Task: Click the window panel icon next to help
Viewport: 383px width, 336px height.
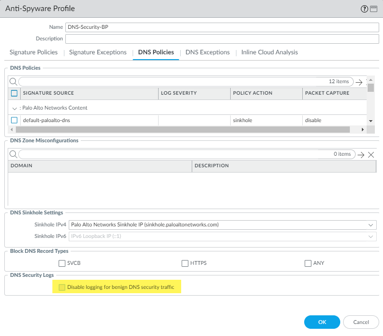Action: point(373,9)
